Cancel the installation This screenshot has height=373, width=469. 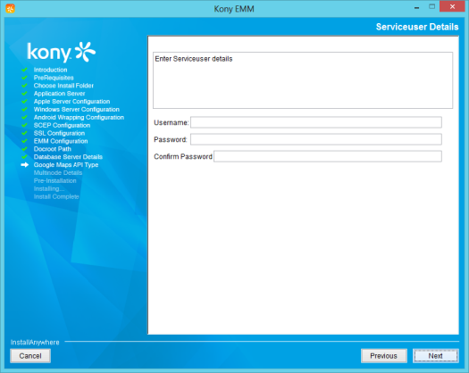(x=30, y=356)
